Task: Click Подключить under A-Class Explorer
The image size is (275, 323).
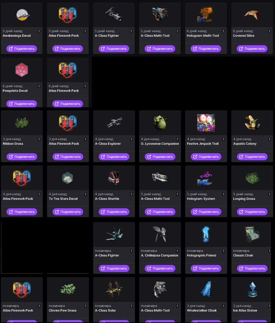Action: coord(114,157)
